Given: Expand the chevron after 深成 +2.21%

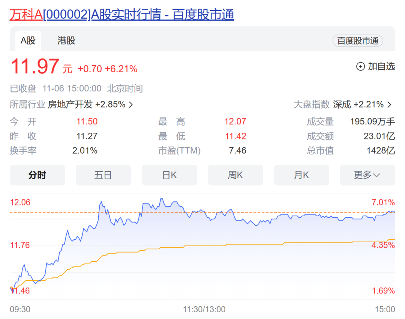Looking at the screenshot, I should 389,105.
